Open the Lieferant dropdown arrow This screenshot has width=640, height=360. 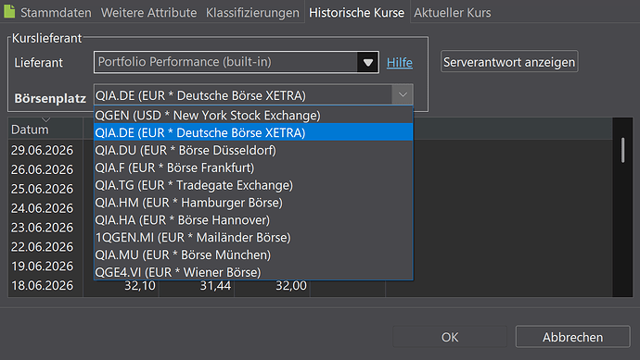click(367, 62)
